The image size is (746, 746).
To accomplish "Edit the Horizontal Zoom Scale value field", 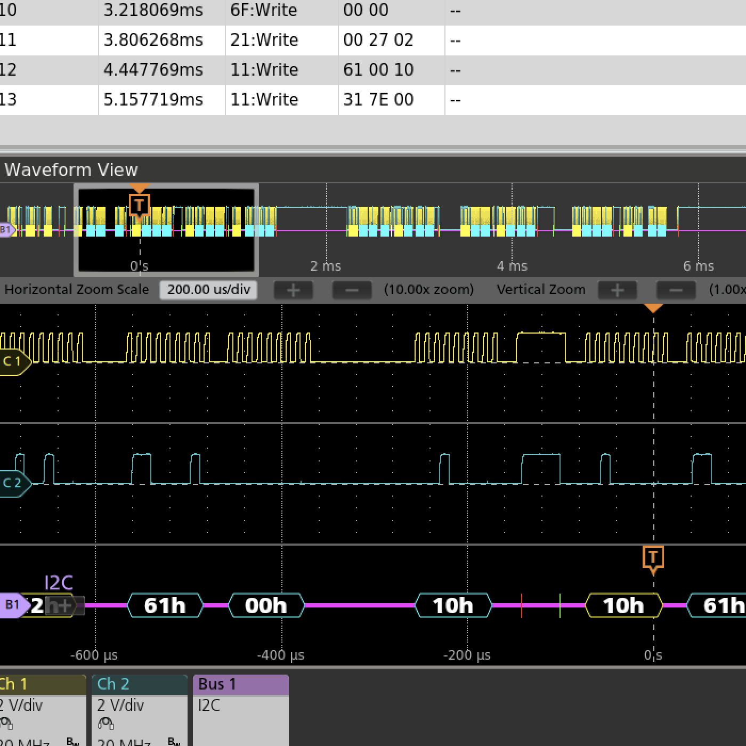I will pyautogui.click(x=208, y=290).
